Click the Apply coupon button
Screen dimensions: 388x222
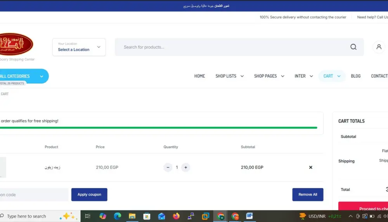coord(89,194)
